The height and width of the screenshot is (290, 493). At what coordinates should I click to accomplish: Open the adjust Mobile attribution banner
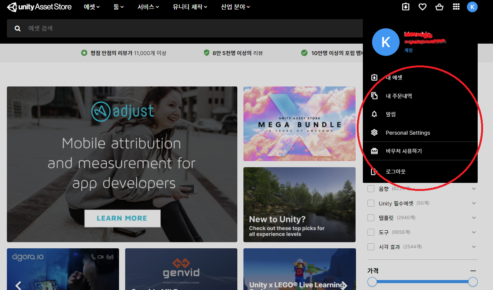(x=122, y=164)
